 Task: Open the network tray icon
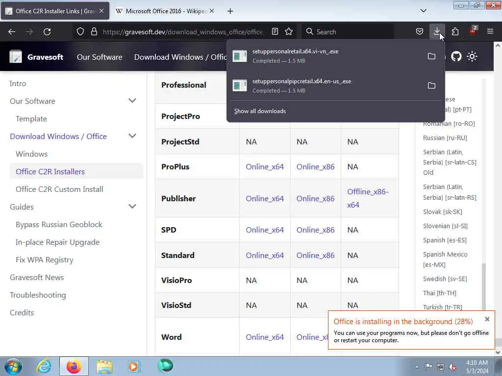tap(441, 367)
